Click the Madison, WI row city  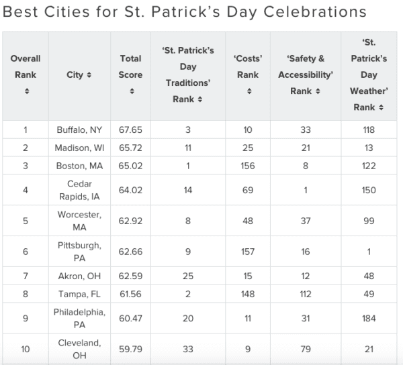pos(79,148)
